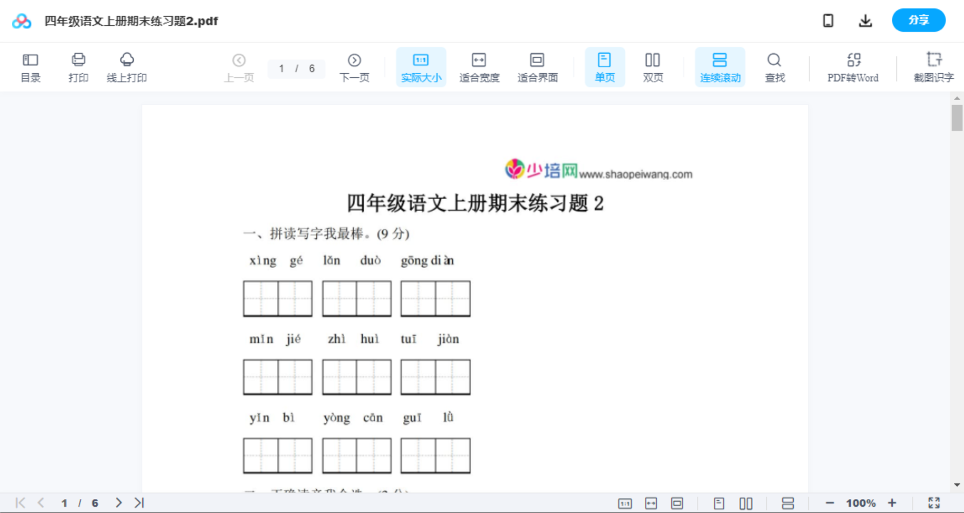Open the 查找 search tool

point(774,67)
